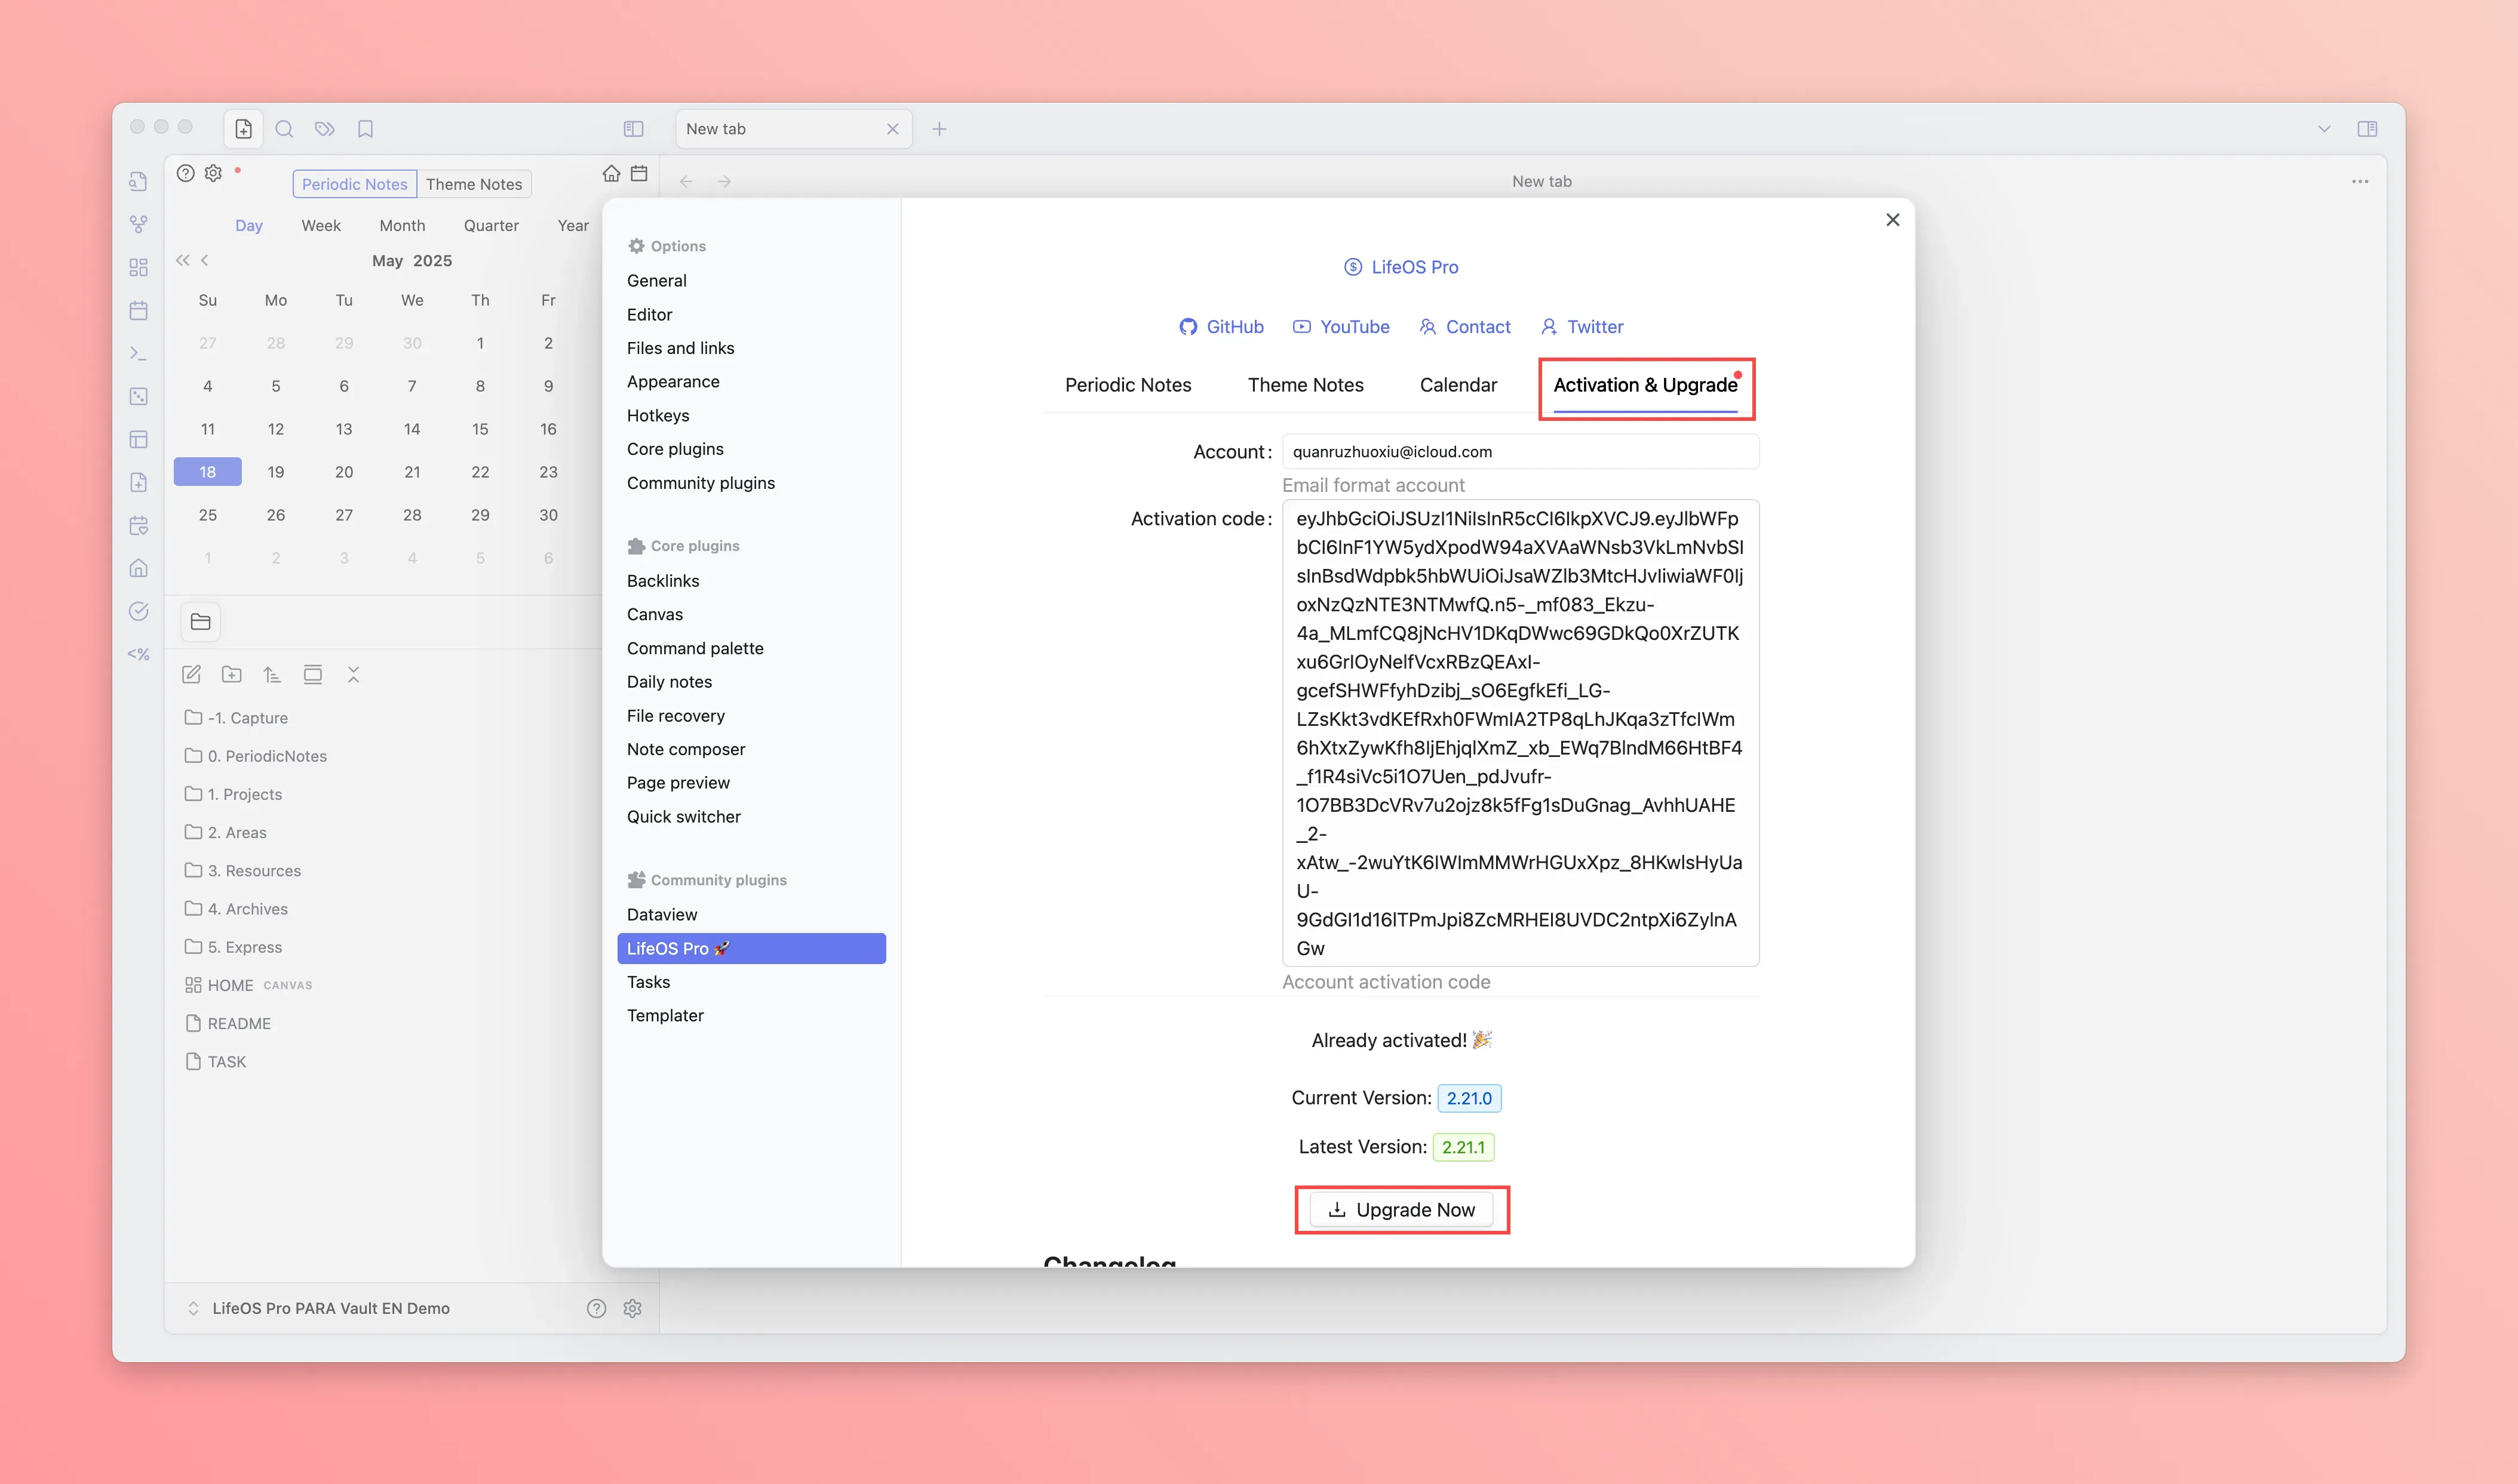The height and width of the screenshot is (1484, 2518).
Task: Click the home icon above calendar
Action: tap(611, 173)
